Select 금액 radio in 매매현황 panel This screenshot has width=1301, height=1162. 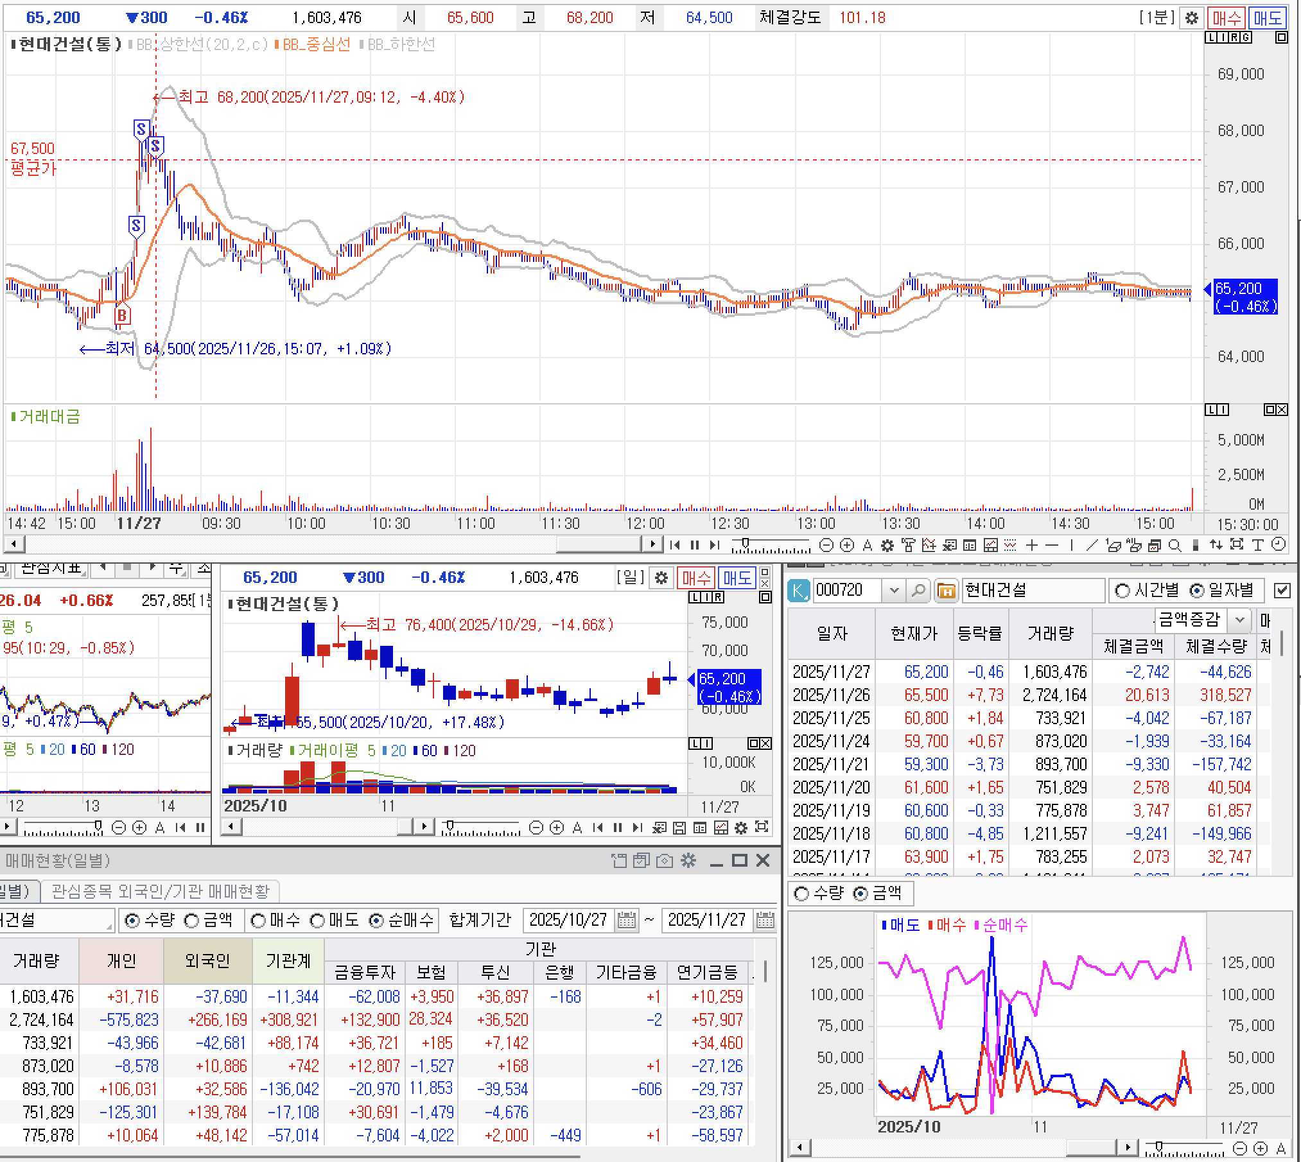point(192,921)
